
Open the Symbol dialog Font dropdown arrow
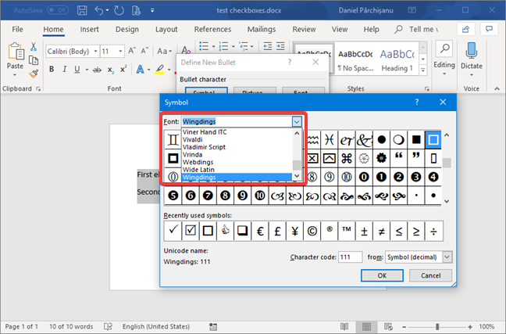pyautogui.click(x=297, y=121)
